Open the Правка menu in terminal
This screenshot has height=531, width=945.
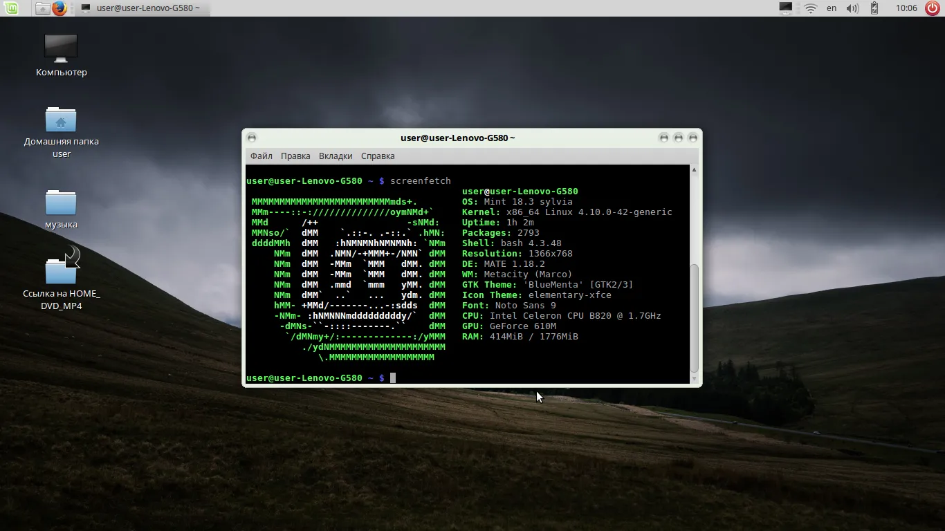coord(295,156)
